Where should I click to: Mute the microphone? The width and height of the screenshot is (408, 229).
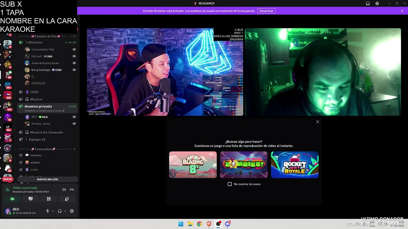click(47, 211)
